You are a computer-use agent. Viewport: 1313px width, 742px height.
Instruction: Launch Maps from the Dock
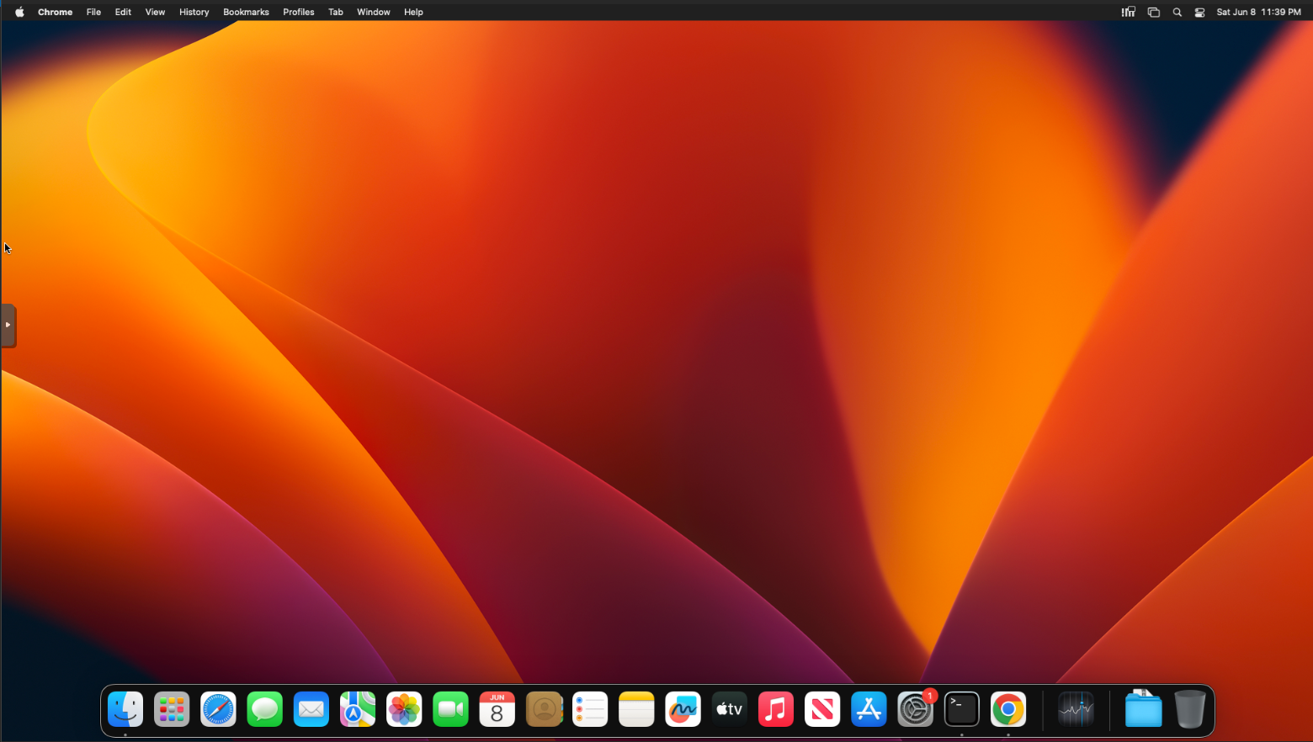point(358,709)
